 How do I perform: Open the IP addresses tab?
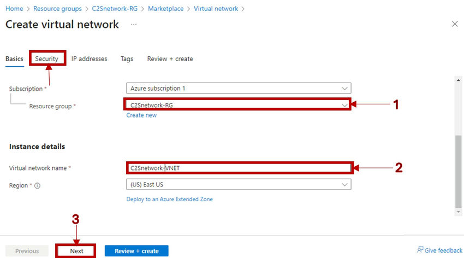(x=89, y=58)
